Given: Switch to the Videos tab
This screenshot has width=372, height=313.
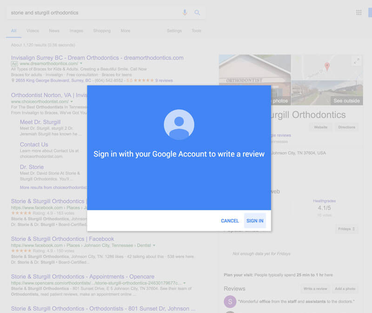Looking at the screenshot, I should (33, 31).
